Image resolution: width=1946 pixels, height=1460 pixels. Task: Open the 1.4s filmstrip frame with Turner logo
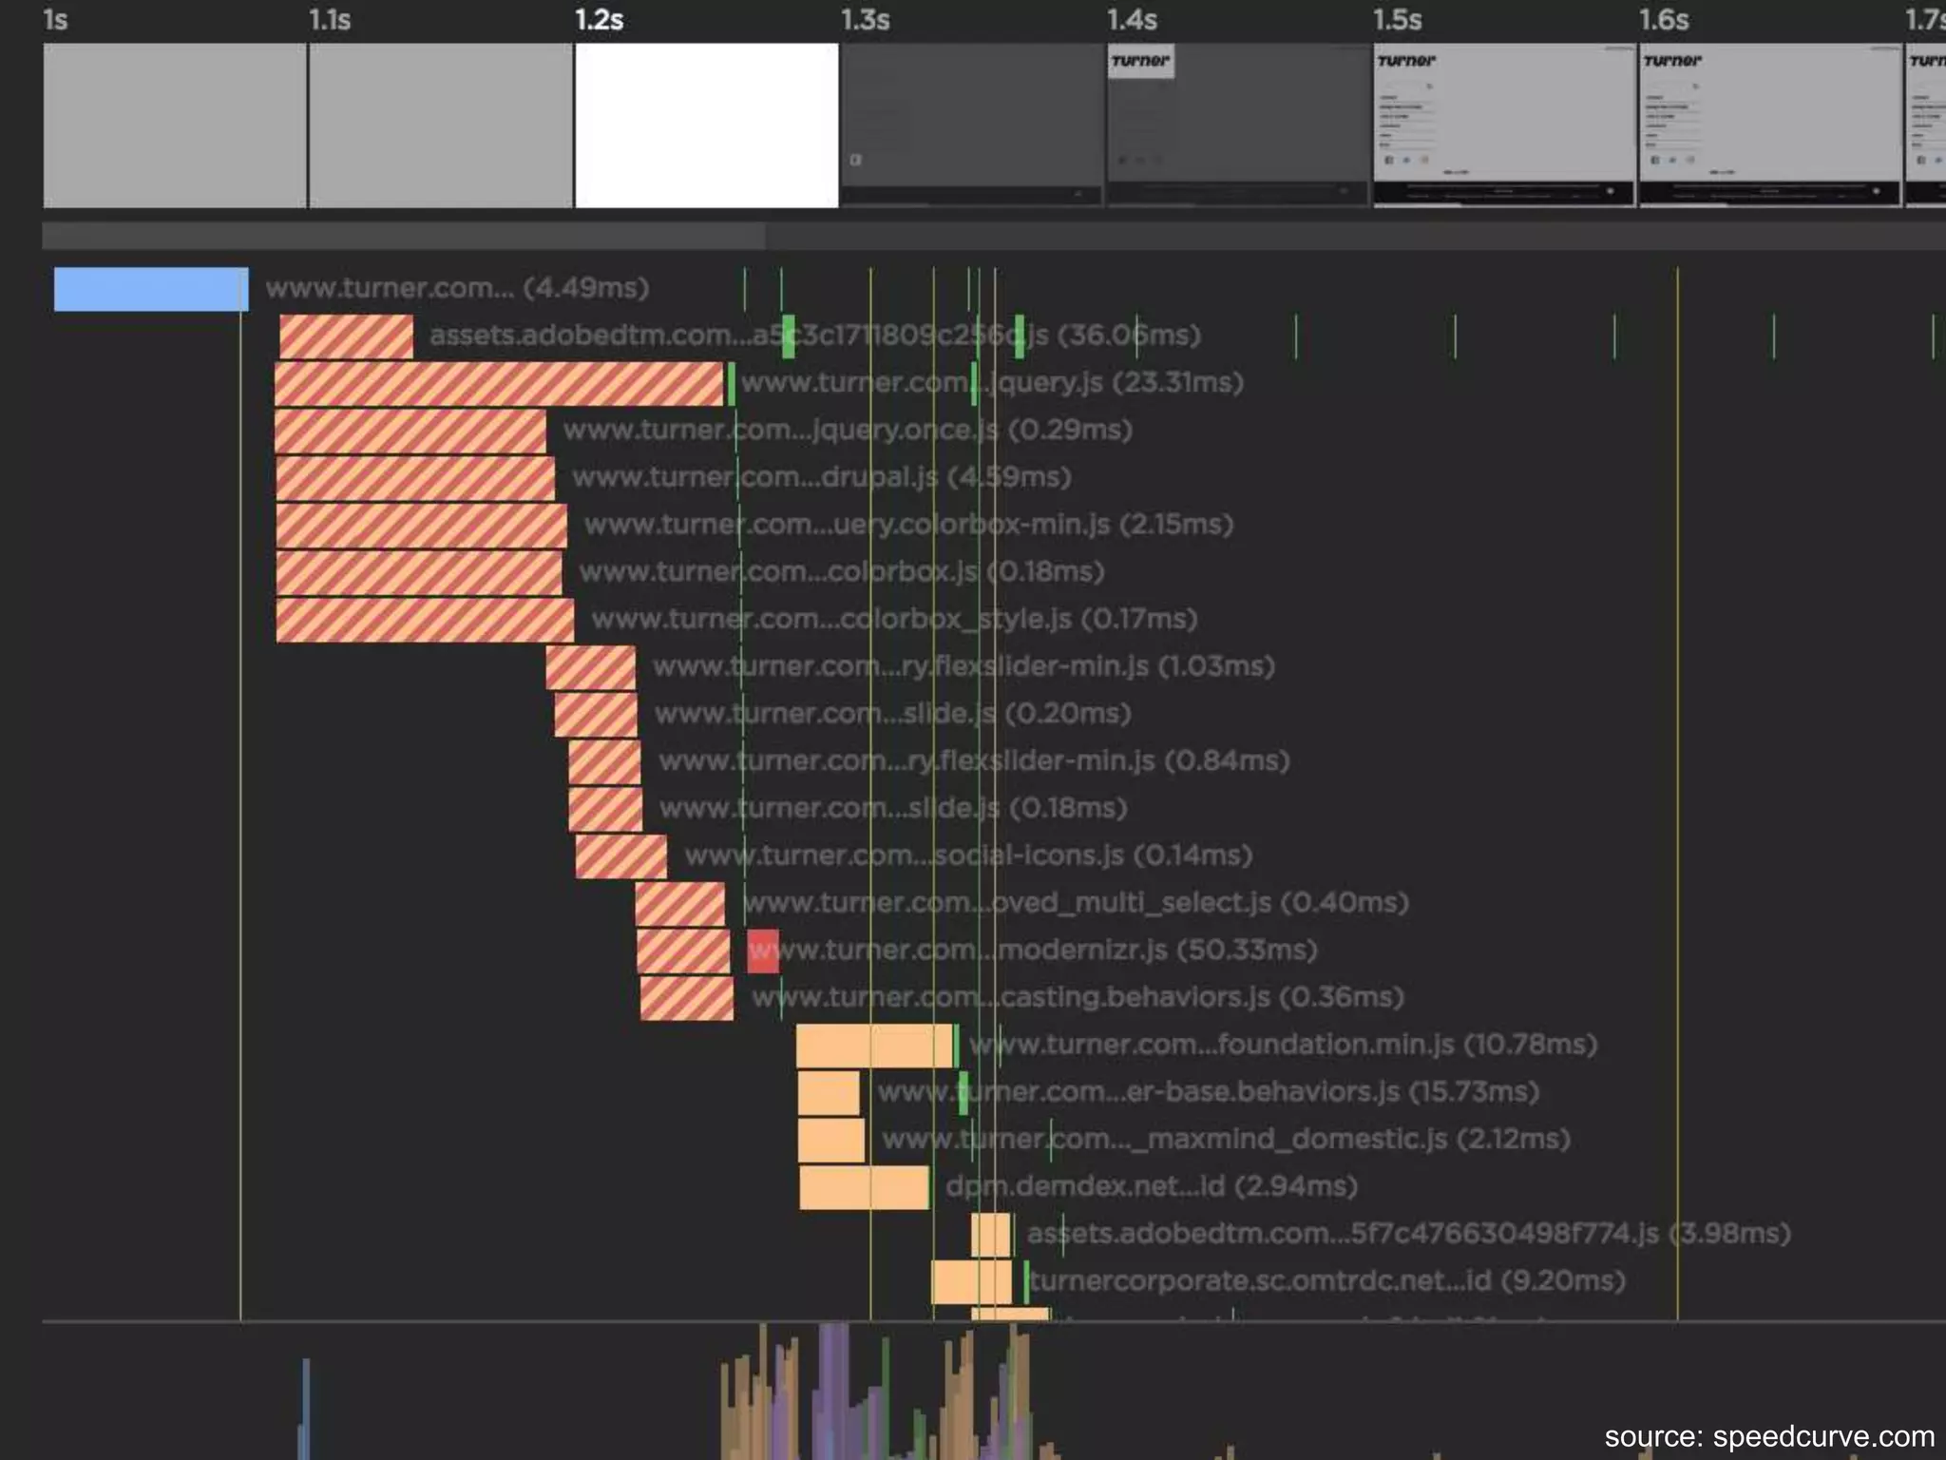1237,125
